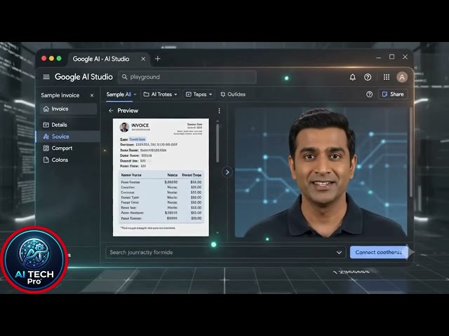This screenshot has width=449, height=336.
Task: Add a new browser tab
Action: tap(157, 59)
